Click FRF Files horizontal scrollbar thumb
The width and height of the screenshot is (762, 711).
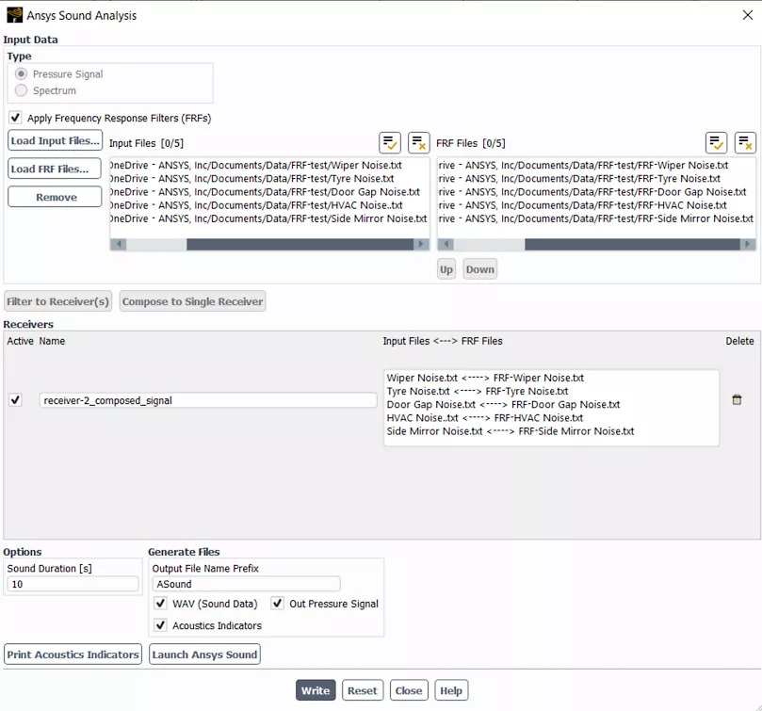click(x=632, y=244)
